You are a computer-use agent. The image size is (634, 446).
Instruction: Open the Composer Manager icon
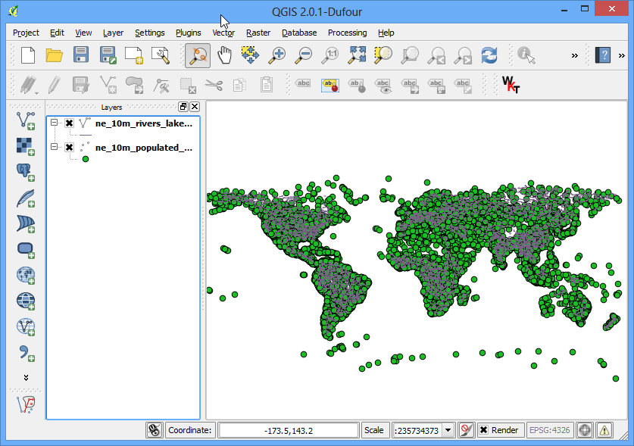(x=161, y=55)
